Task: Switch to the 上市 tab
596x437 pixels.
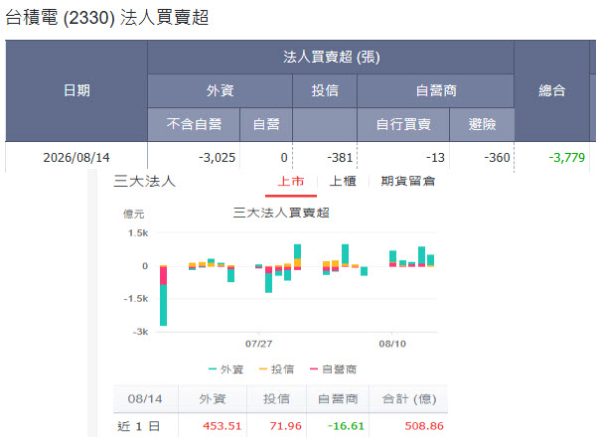Action: [291, 182]
